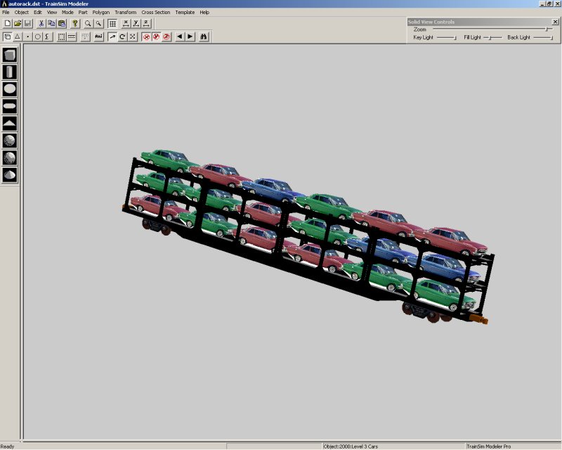The height and width of the screenshot is (450, 562).
Task: Open the Transform menu
Action: click(126, 12)
